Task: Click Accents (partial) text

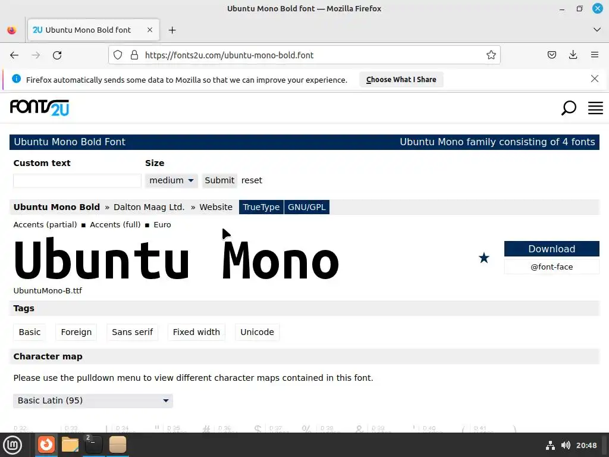Action: [x=45, y=224]
